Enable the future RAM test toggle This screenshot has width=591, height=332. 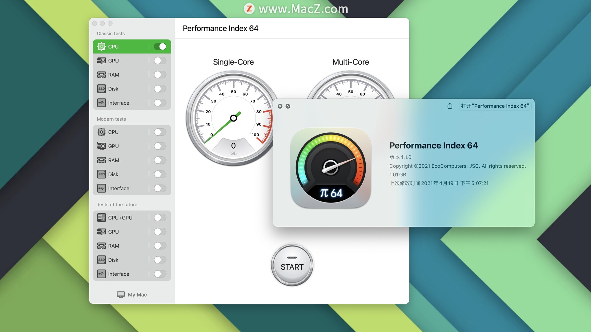(160, 246)
